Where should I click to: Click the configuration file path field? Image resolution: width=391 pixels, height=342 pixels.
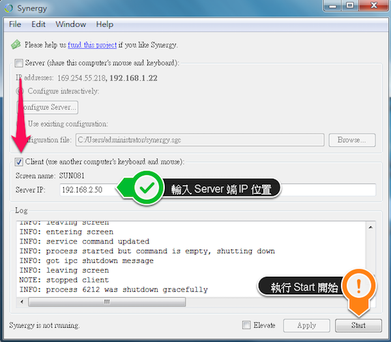coord(200,140)
